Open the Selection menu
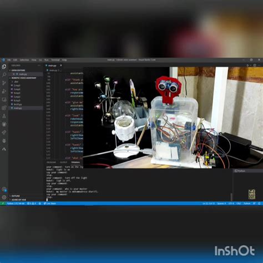The width and height of the screenshot is (263, 263). (24, 60)
